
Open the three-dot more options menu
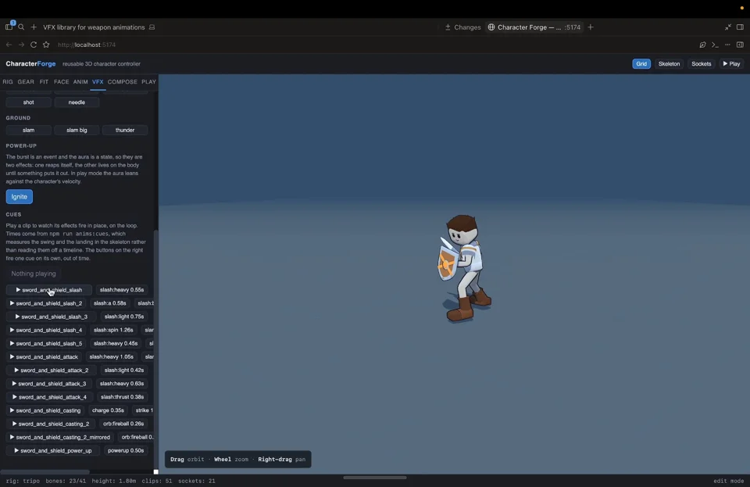[727, 45]
